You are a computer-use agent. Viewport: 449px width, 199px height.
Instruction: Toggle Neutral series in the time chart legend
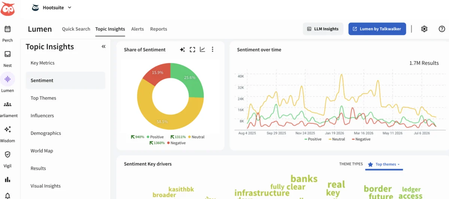pos(337,139)
